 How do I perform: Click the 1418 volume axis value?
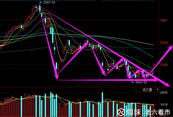(164, 105)
